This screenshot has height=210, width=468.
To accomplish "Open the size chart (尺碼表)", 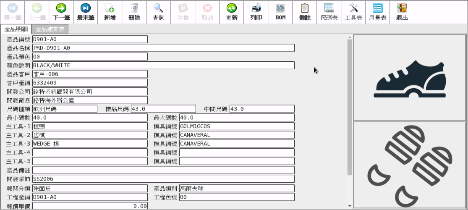I will tap(329, 12).
